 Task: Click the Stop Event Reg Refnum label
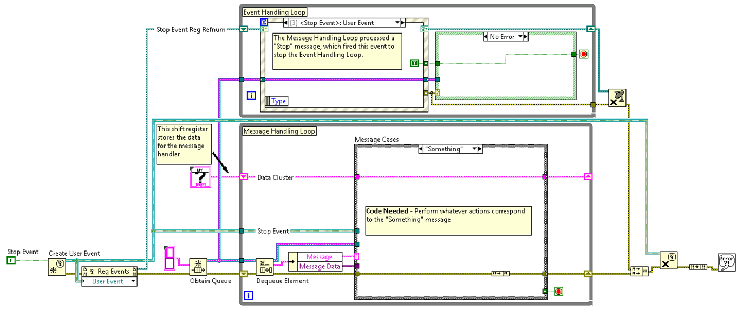click(x=191, y=30)
